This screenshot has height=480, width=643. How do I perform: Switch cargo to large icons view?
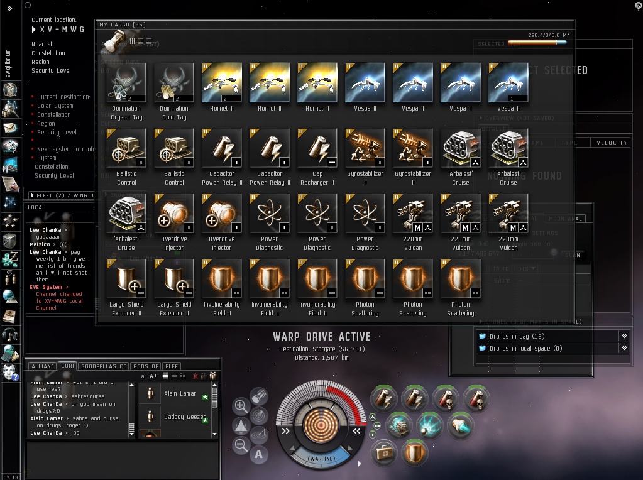click(x=133, y=41)
